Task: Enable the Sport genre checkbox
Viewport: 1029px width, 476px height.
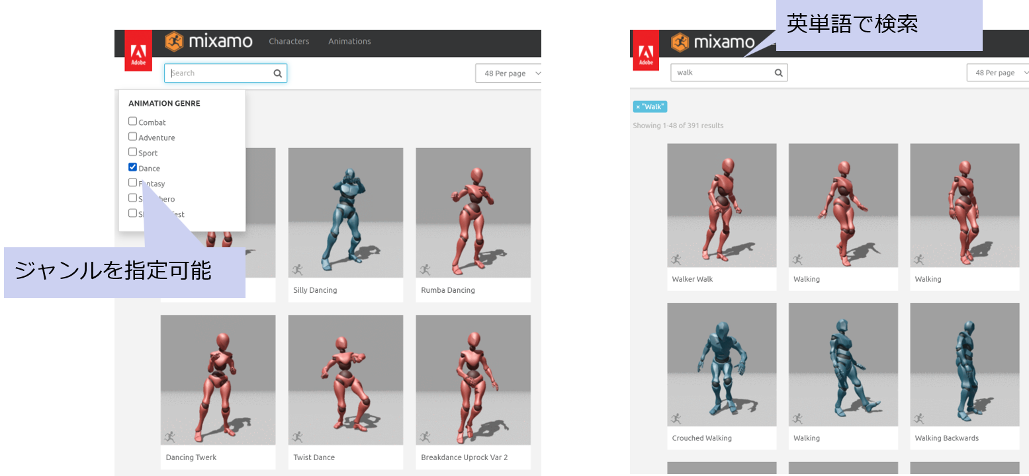Action: click(x=132, y=151)
